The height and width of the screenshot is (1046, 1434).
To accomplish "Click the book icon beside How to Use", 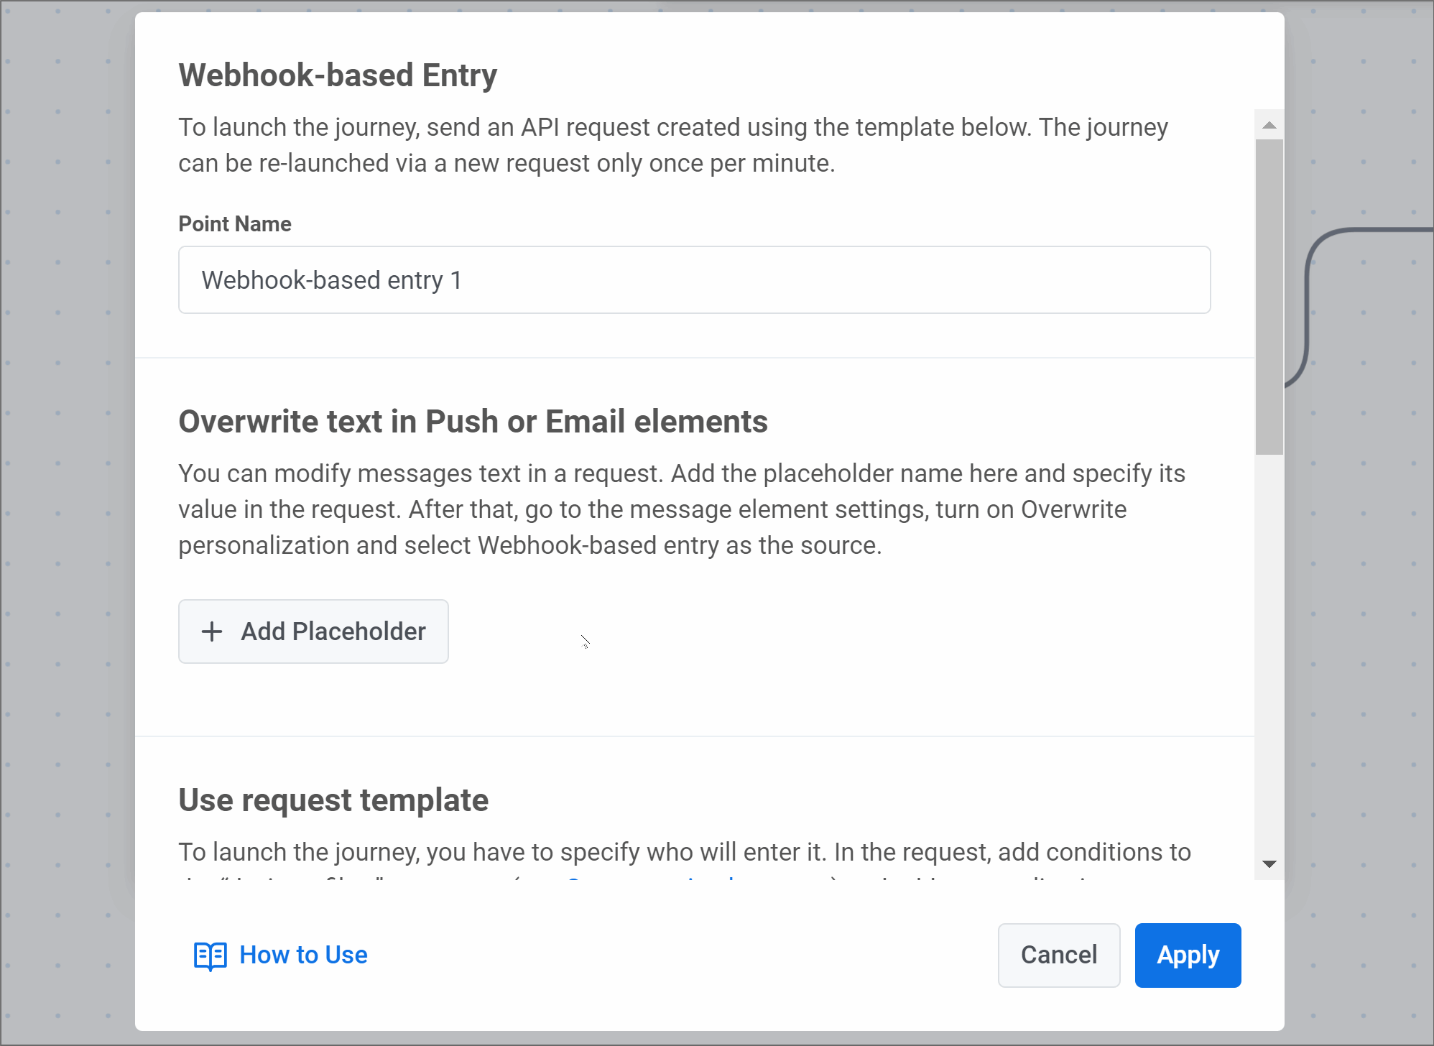I will tap(210, 955).
